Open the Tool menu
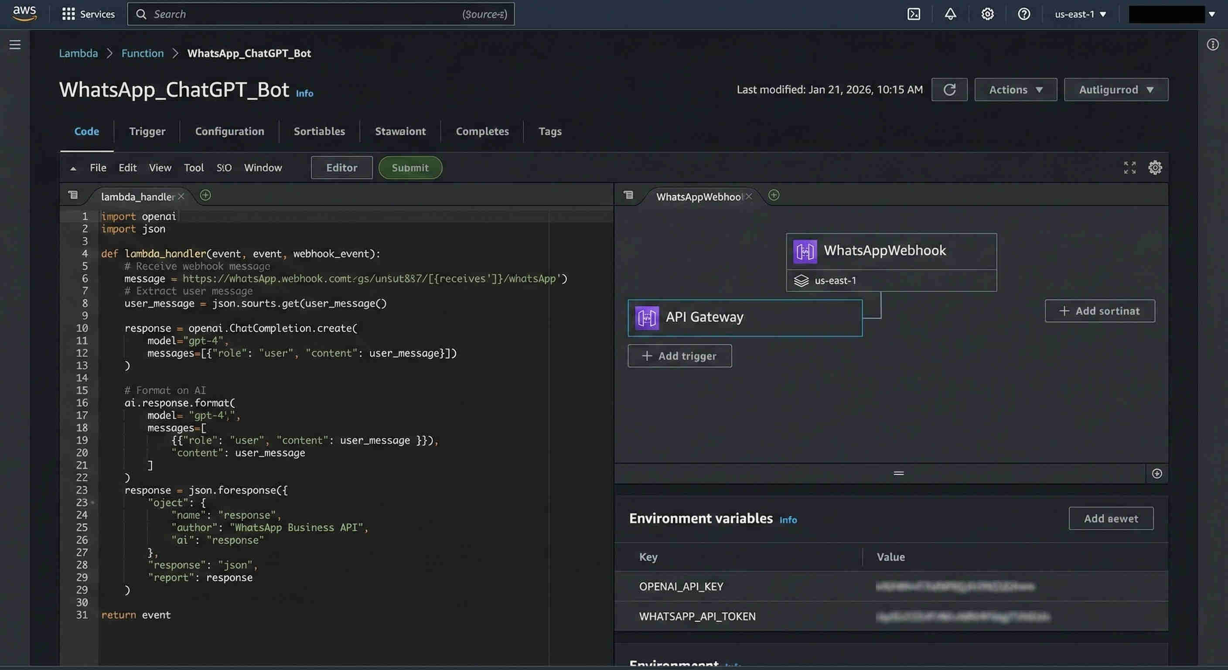The width and height of the screenshot is (1228, 670). pyautogui.click(x=194, y=167)
